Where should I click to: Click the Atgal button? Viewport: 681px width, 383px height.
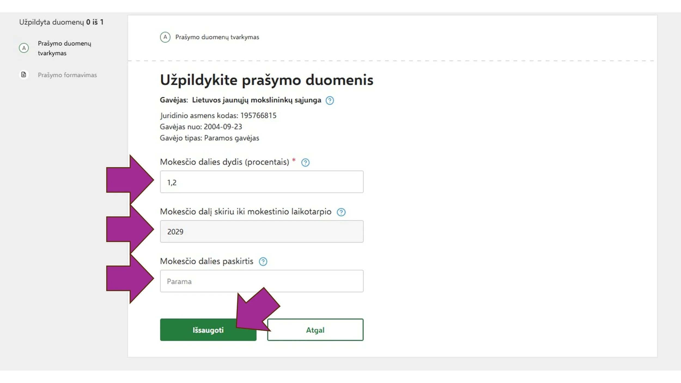tap(315, 330)
